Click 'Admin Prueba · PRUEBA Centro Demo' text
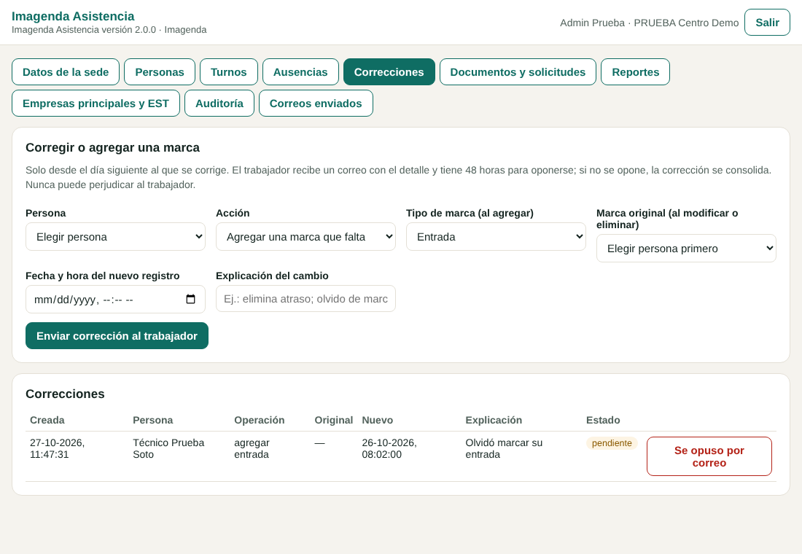This screenshot has width=802, height=554. tap(649, 23)
